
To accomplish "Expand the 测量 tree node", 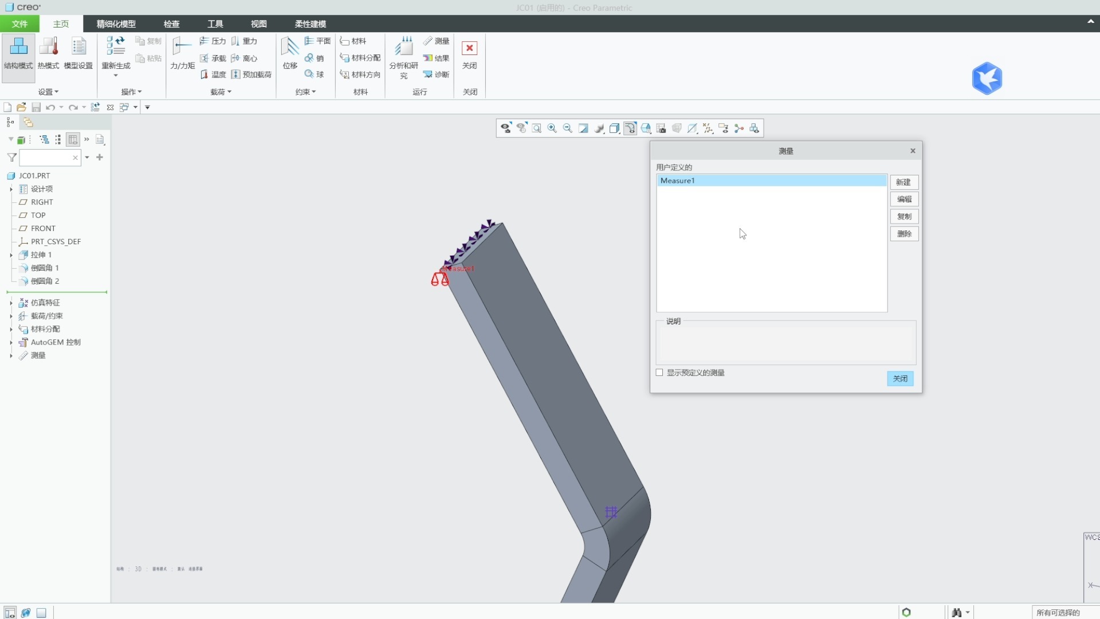I will tap(11, 355).
